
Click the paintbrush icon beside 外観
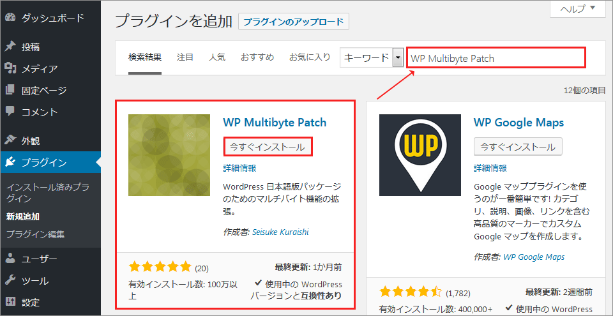pos(10,140)
